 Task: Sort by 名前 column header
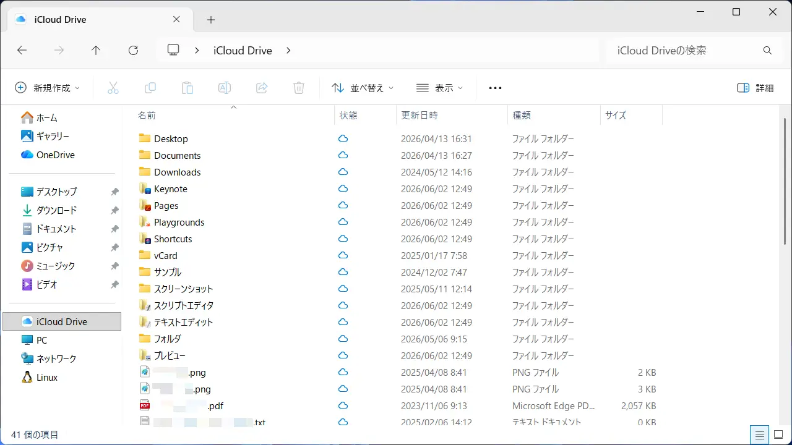point(147,116)
